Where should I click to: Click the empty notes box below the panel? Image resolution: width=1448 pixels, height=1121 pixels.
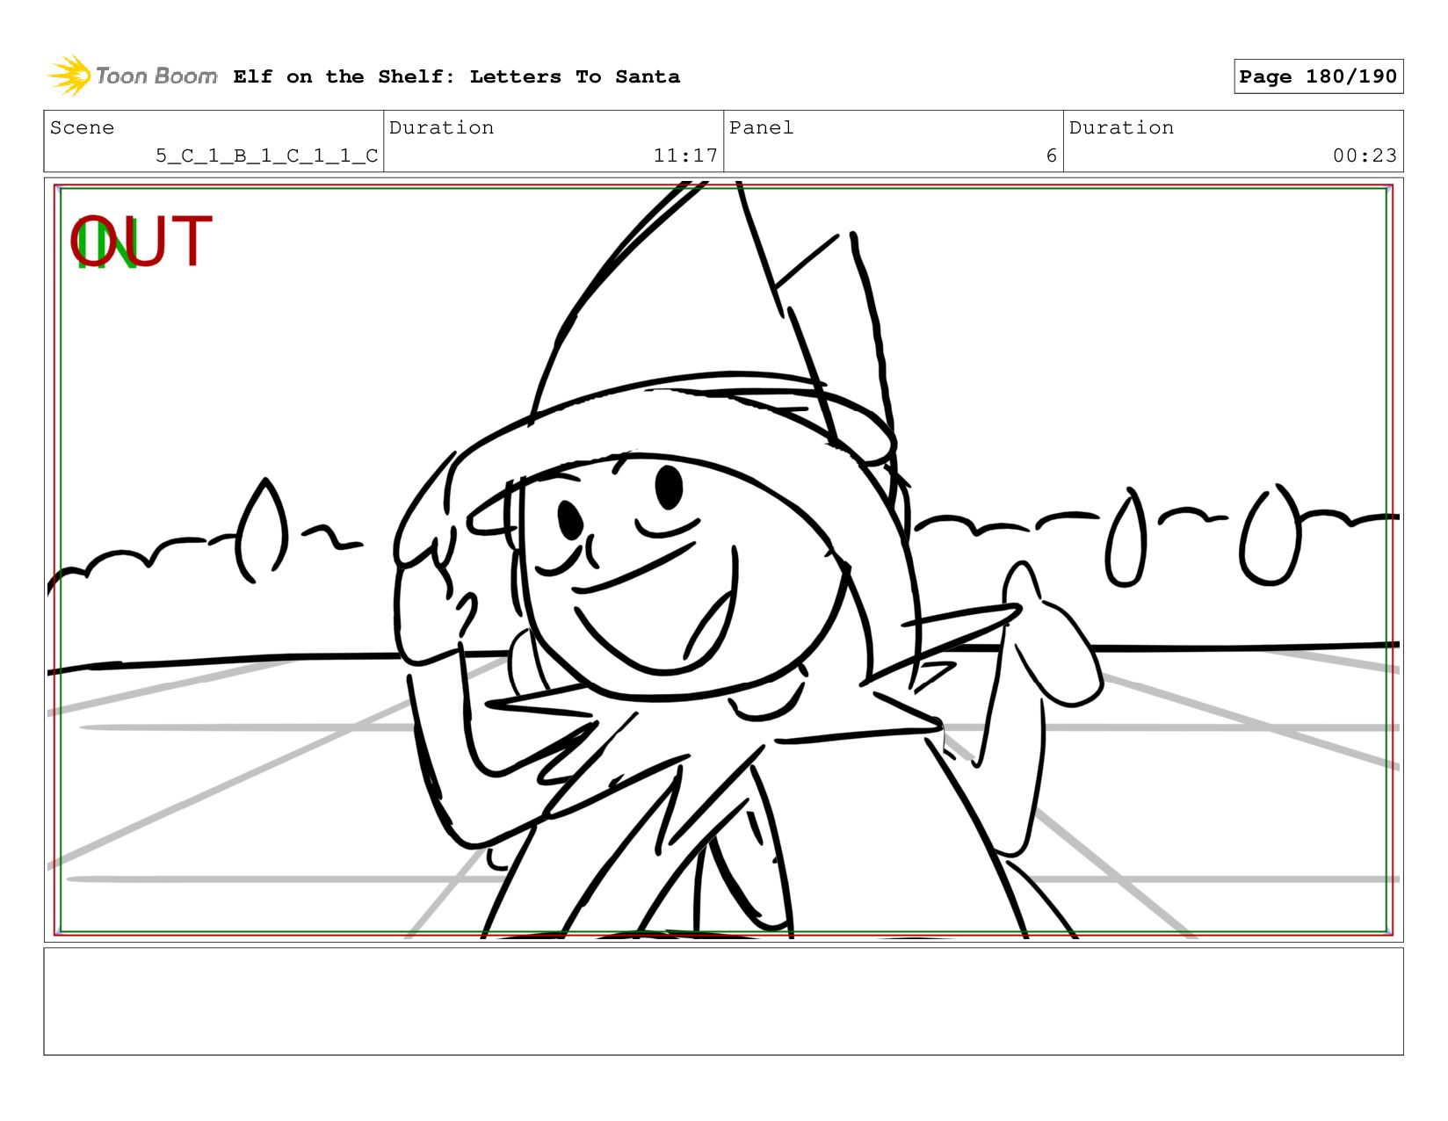pyautogui.click(x=723, y=1002)
